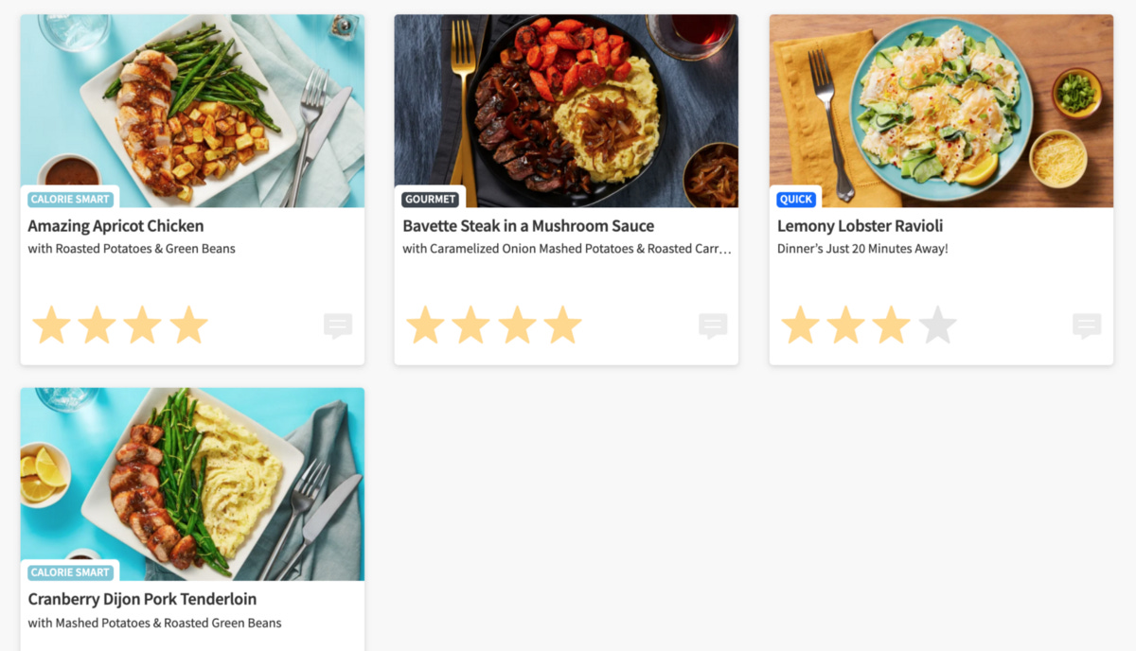Image resolution: width=1136 pixels, height=651 pixels.
Task: Open comment icon on Bavette Steak card
Action: coord(713,326)
